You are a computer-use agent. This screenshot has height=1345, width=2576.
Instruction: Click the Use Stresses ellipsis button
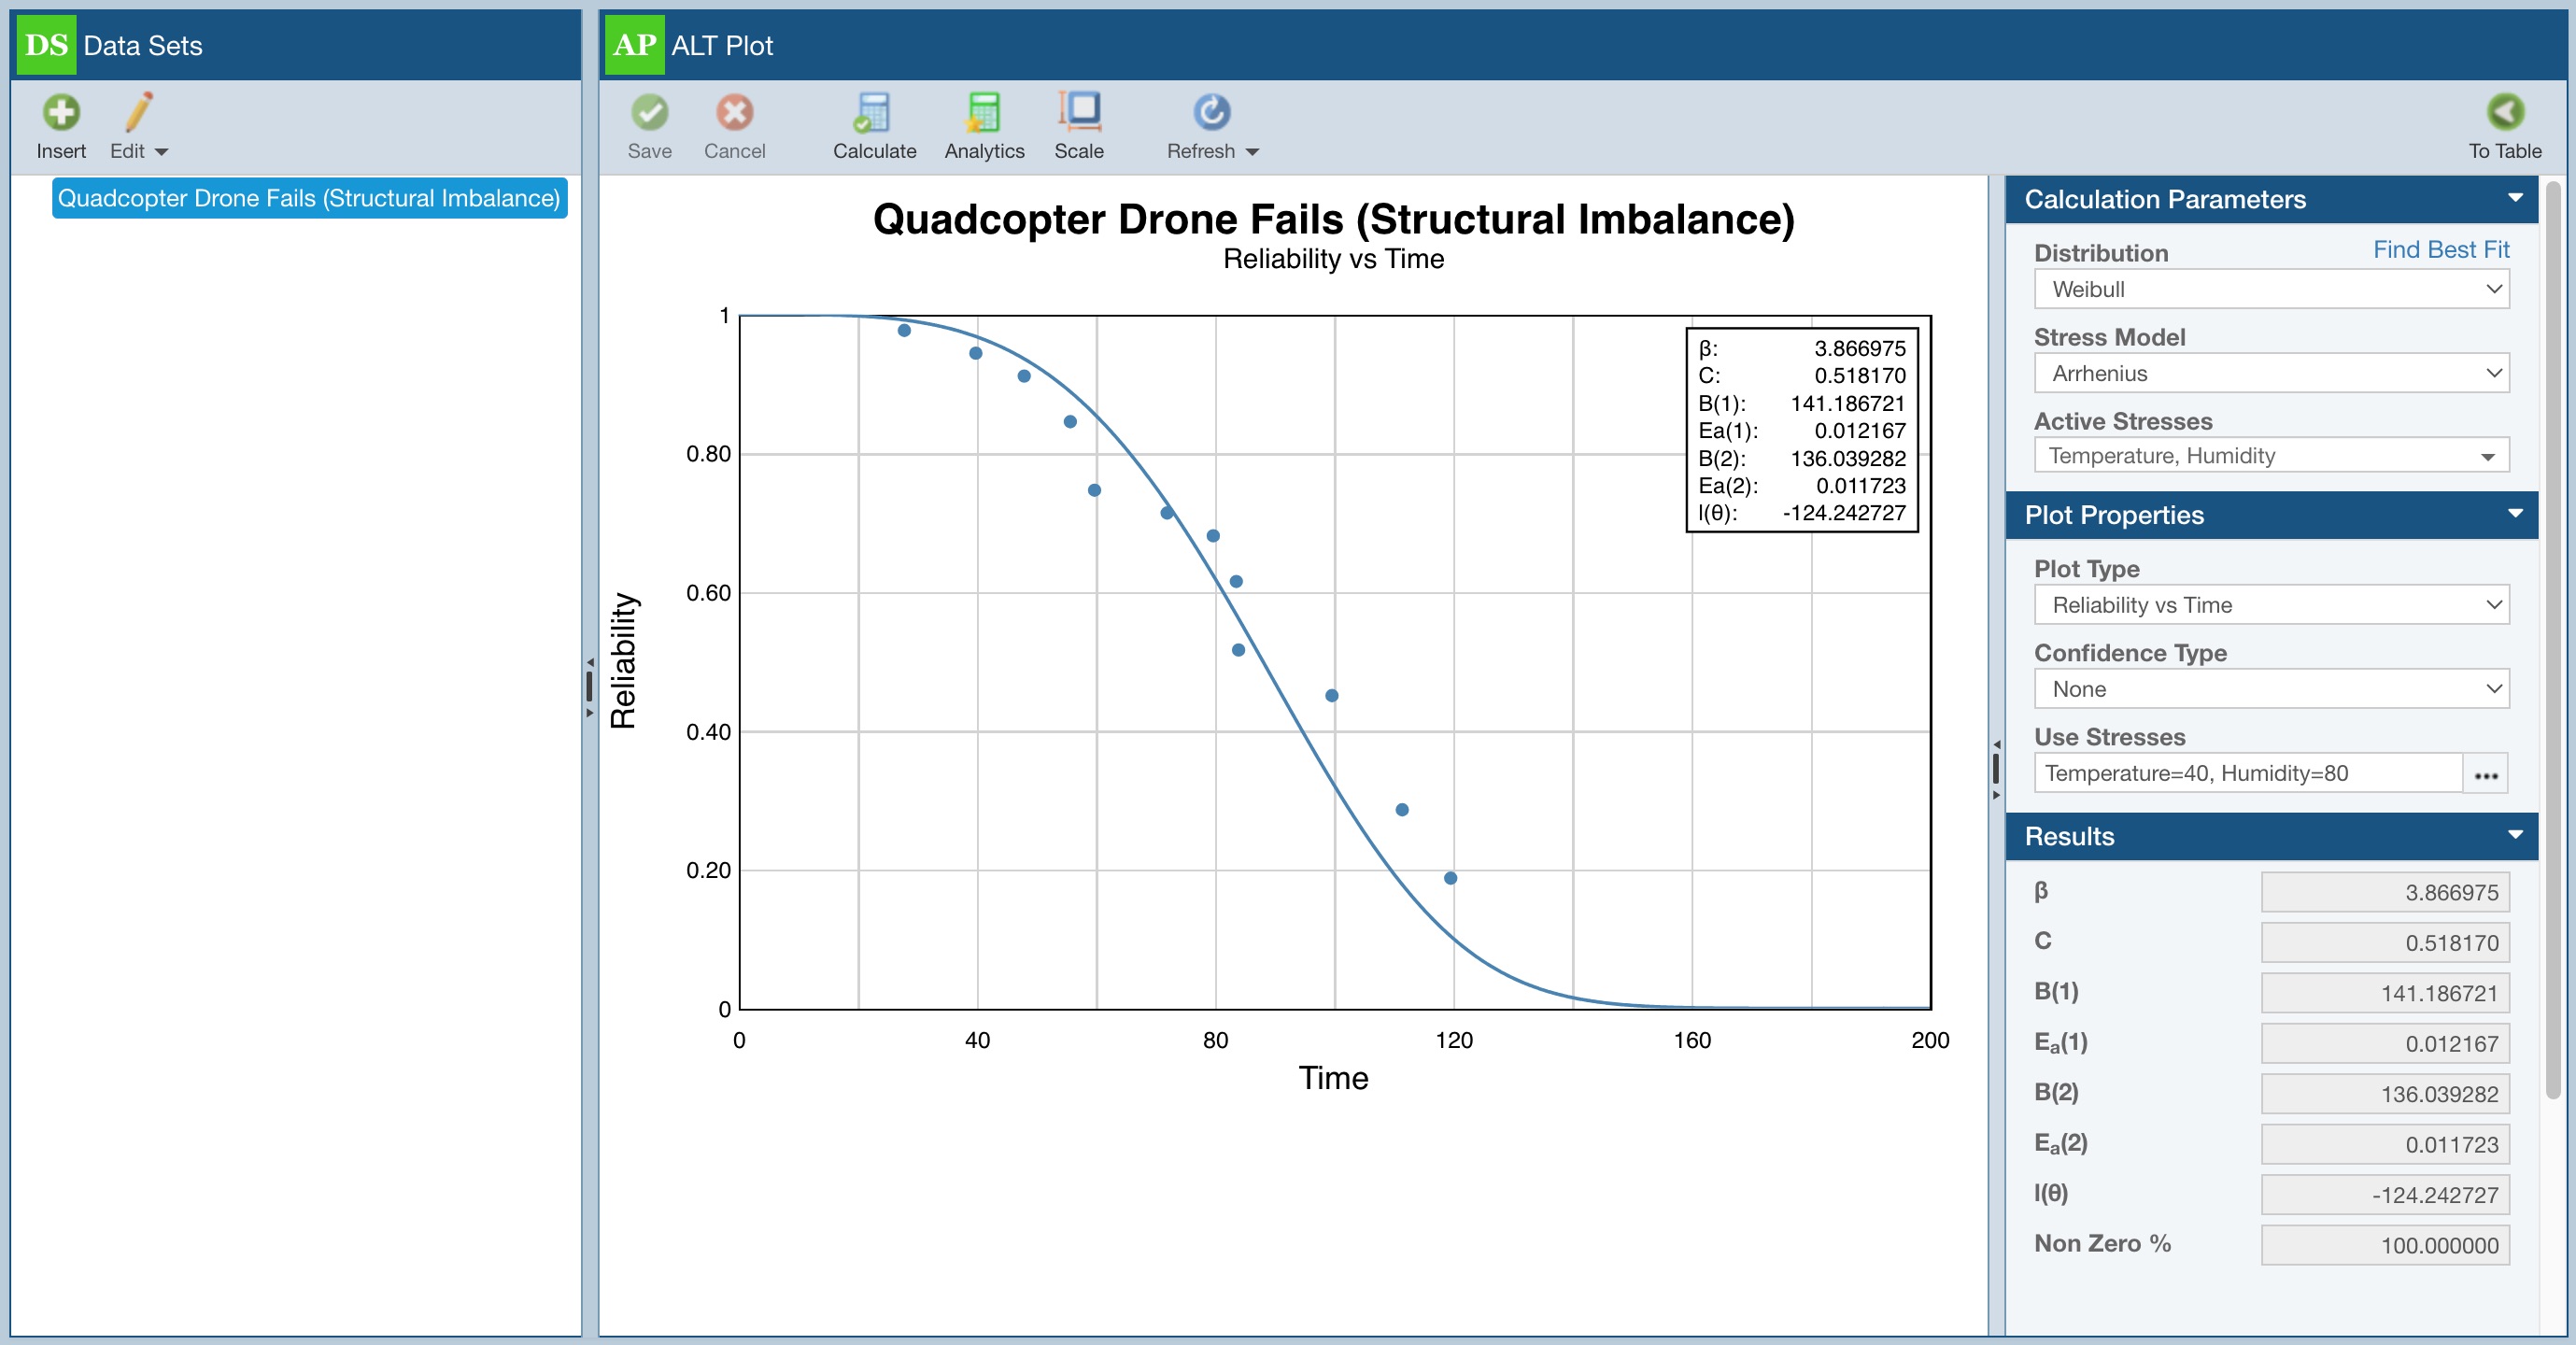(2485, 774)
